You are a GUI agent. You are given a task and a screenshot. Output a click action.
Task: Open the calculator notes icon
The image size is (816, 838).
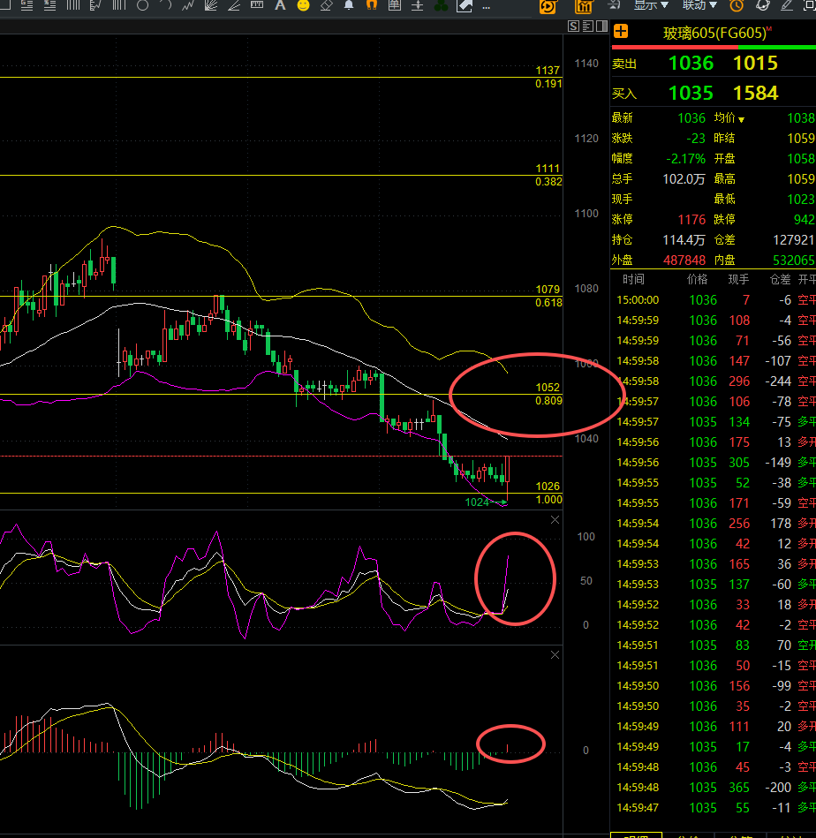[x=395, y=6]
